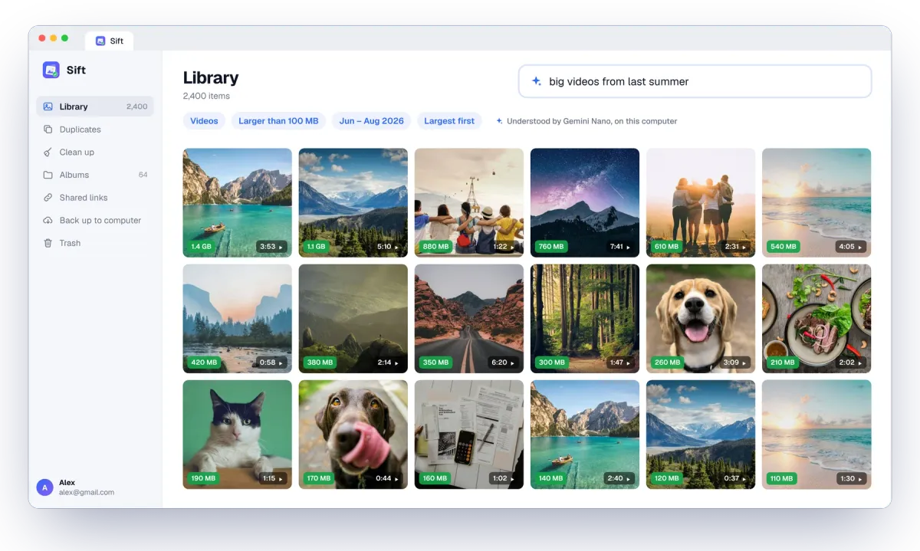Click the alex@gmail.com account text

point(87,493)
